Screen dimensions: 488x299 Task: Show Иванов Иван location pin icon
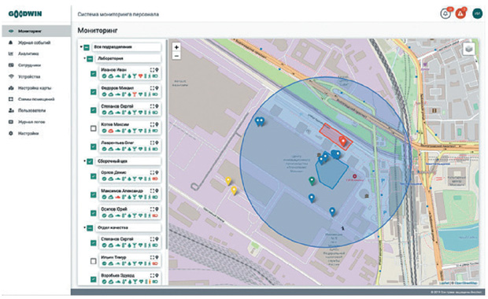pos(157,70)
